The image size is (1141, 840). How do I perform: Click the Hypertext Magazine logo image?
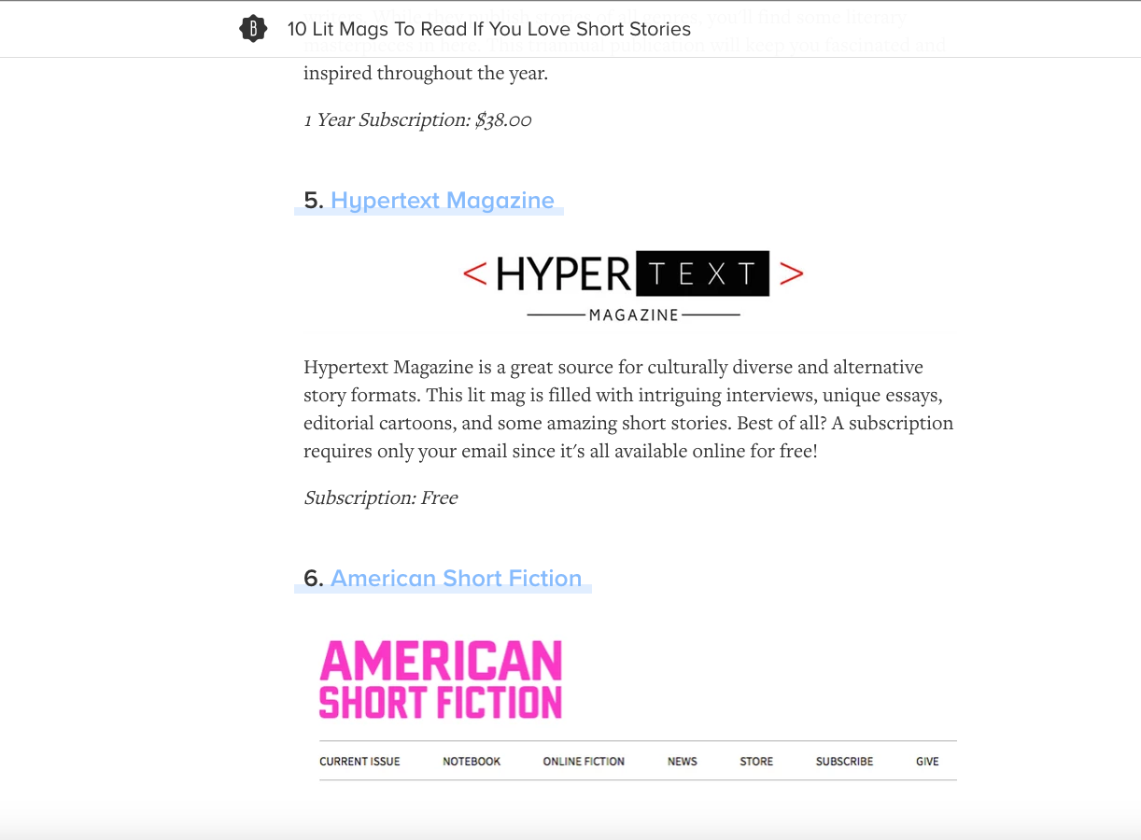[x=633, y=287]
